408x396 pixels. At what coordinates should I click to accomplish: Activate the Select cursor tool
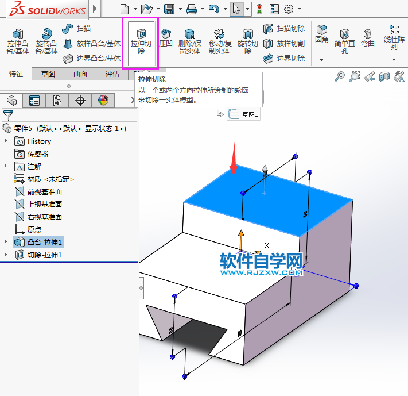236,9
